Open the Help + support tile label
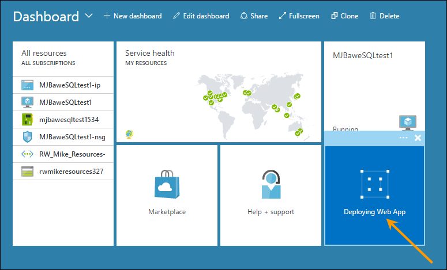The width and height of the screenshot is (447, 270). [271, 212]
